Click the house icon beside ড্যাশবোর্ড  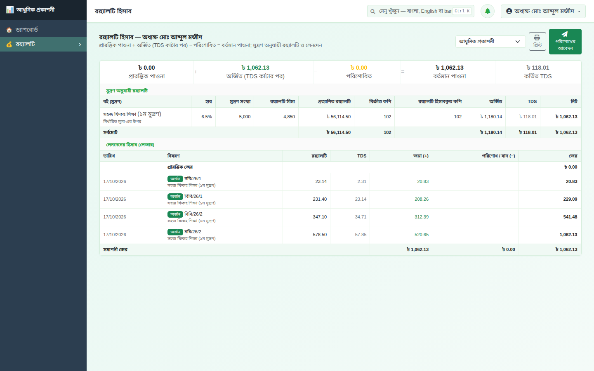click(x=9, y=30)
